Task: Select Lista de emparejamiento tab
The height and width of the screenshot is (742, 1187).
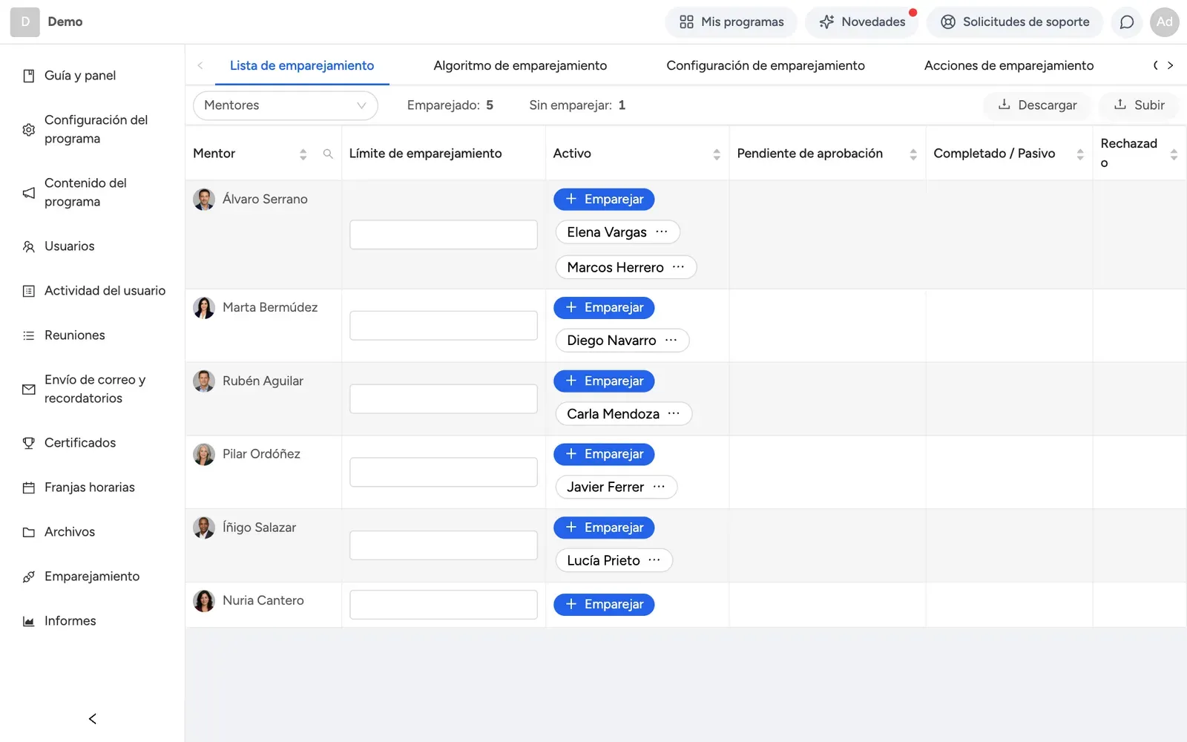Action: [x=302, y=65]
